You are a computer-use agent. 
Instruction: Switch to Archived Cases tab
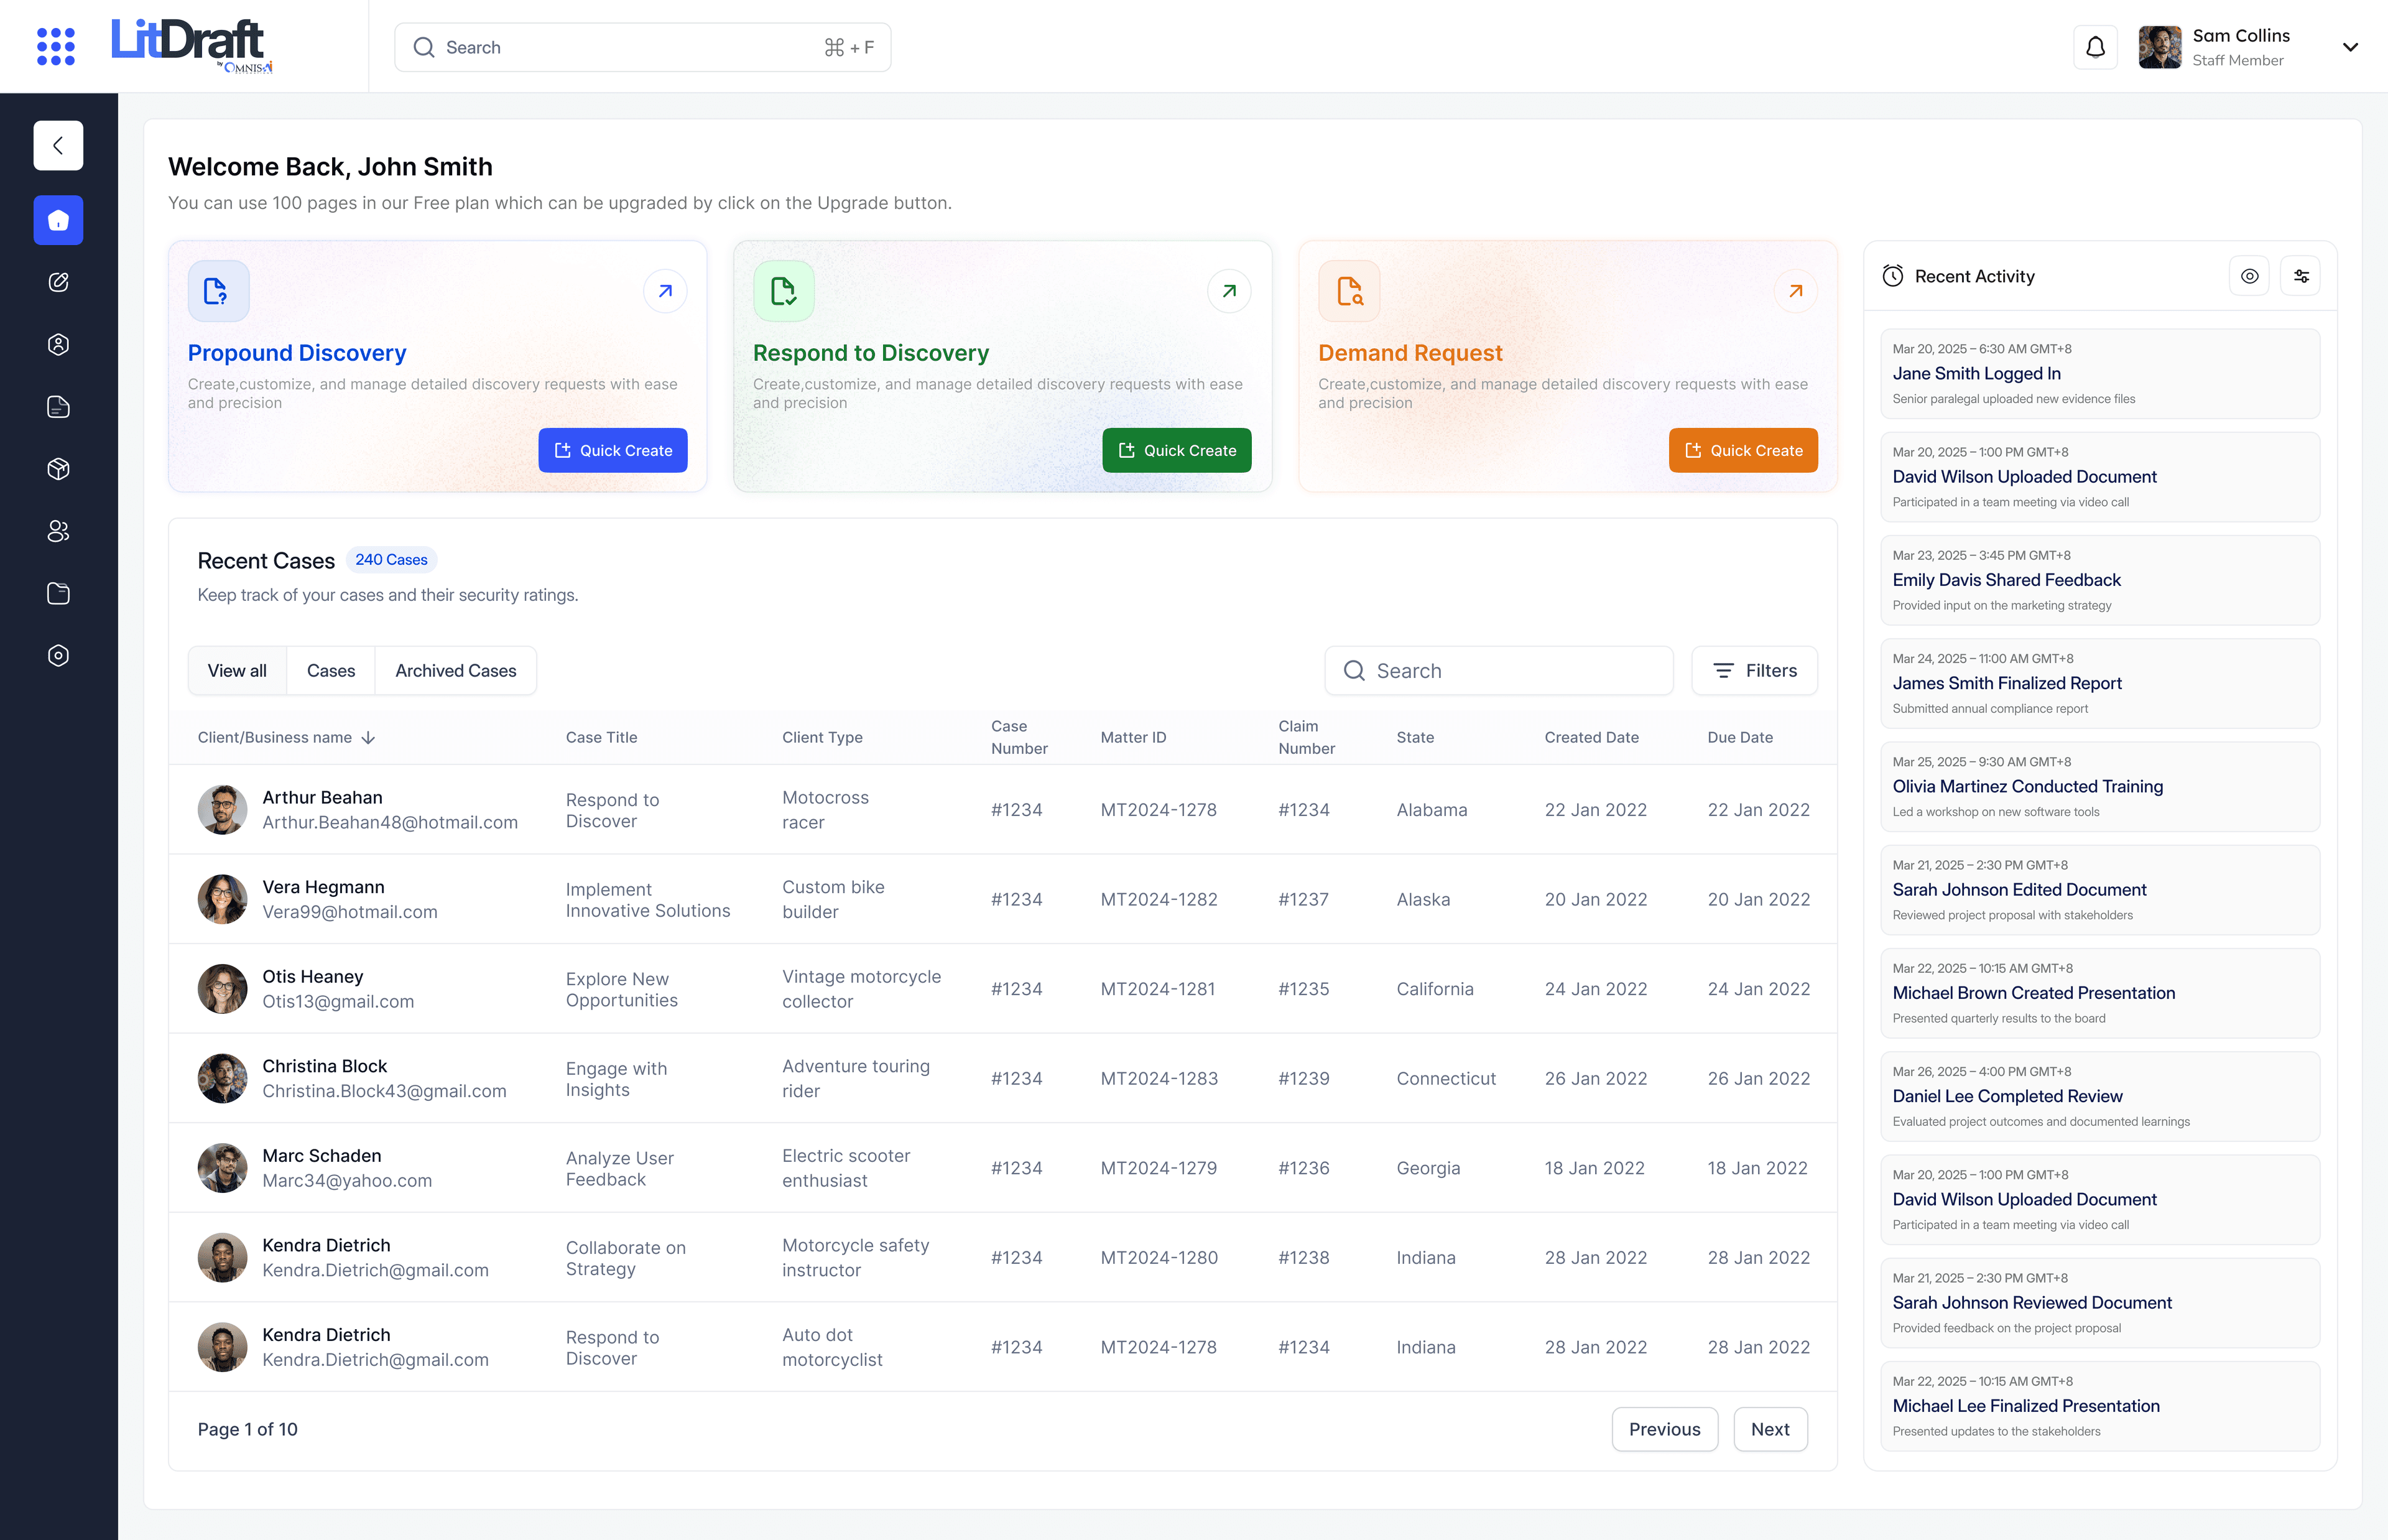pos(456,671)
